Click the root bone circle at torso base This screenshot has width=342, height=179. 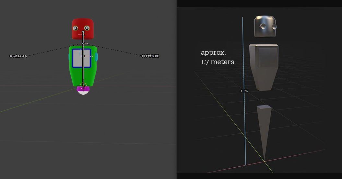pyautogui.click(x=83, y=86)
